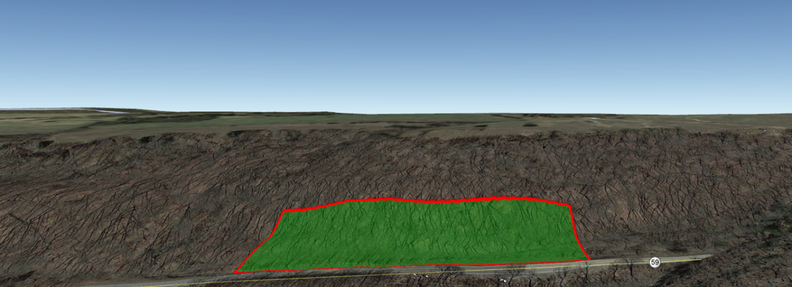Click the bottom red boundary line along the road
Viewport: 792px width, 287px height.
tap(415, 266)
